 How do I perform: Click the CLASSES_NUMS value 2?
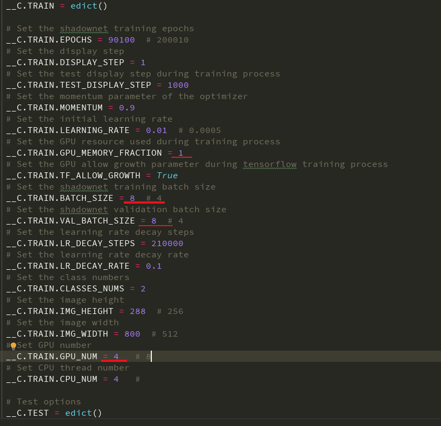(x=143, y=288)
